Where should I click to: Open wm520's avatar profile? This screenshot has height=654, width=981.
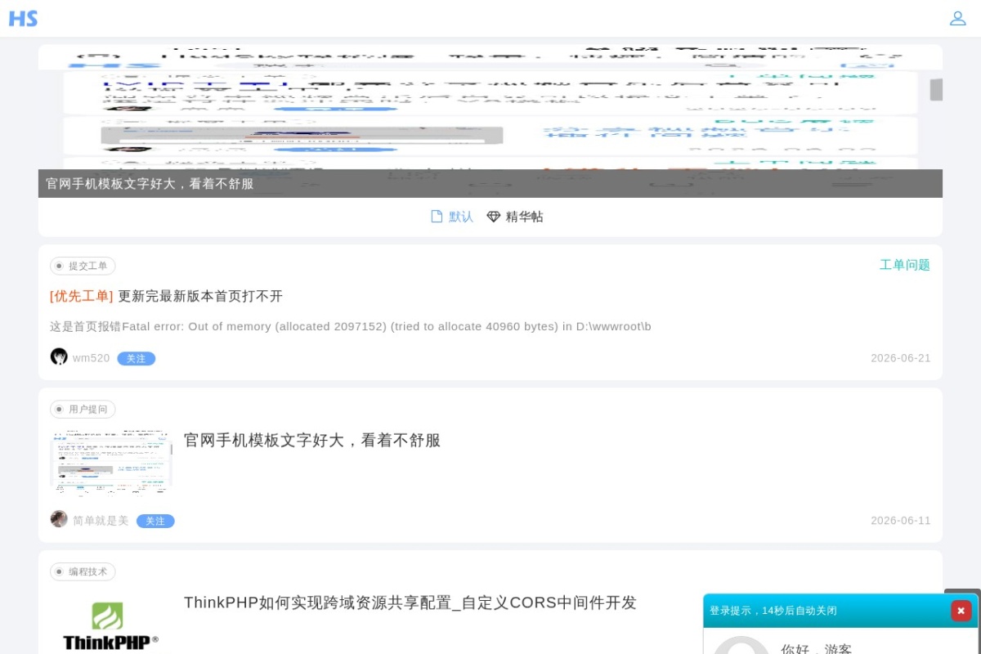(x=59, y=356)
